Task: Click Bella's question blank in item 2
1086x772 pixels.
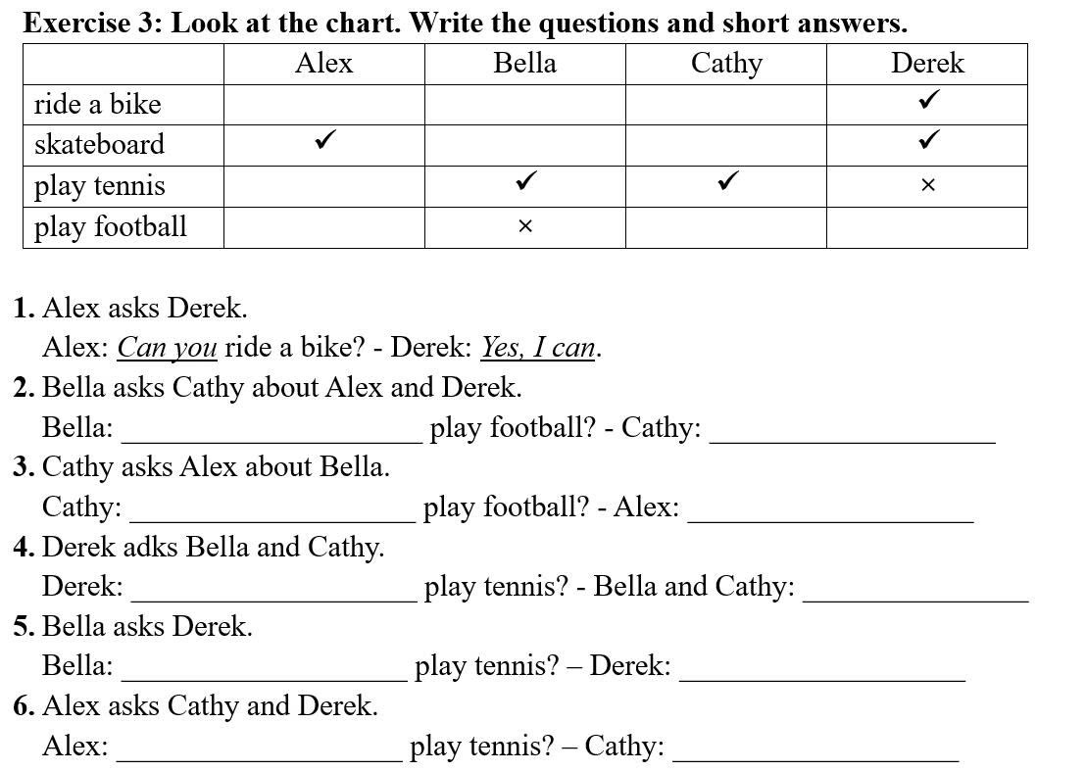Action: (271, 432)
